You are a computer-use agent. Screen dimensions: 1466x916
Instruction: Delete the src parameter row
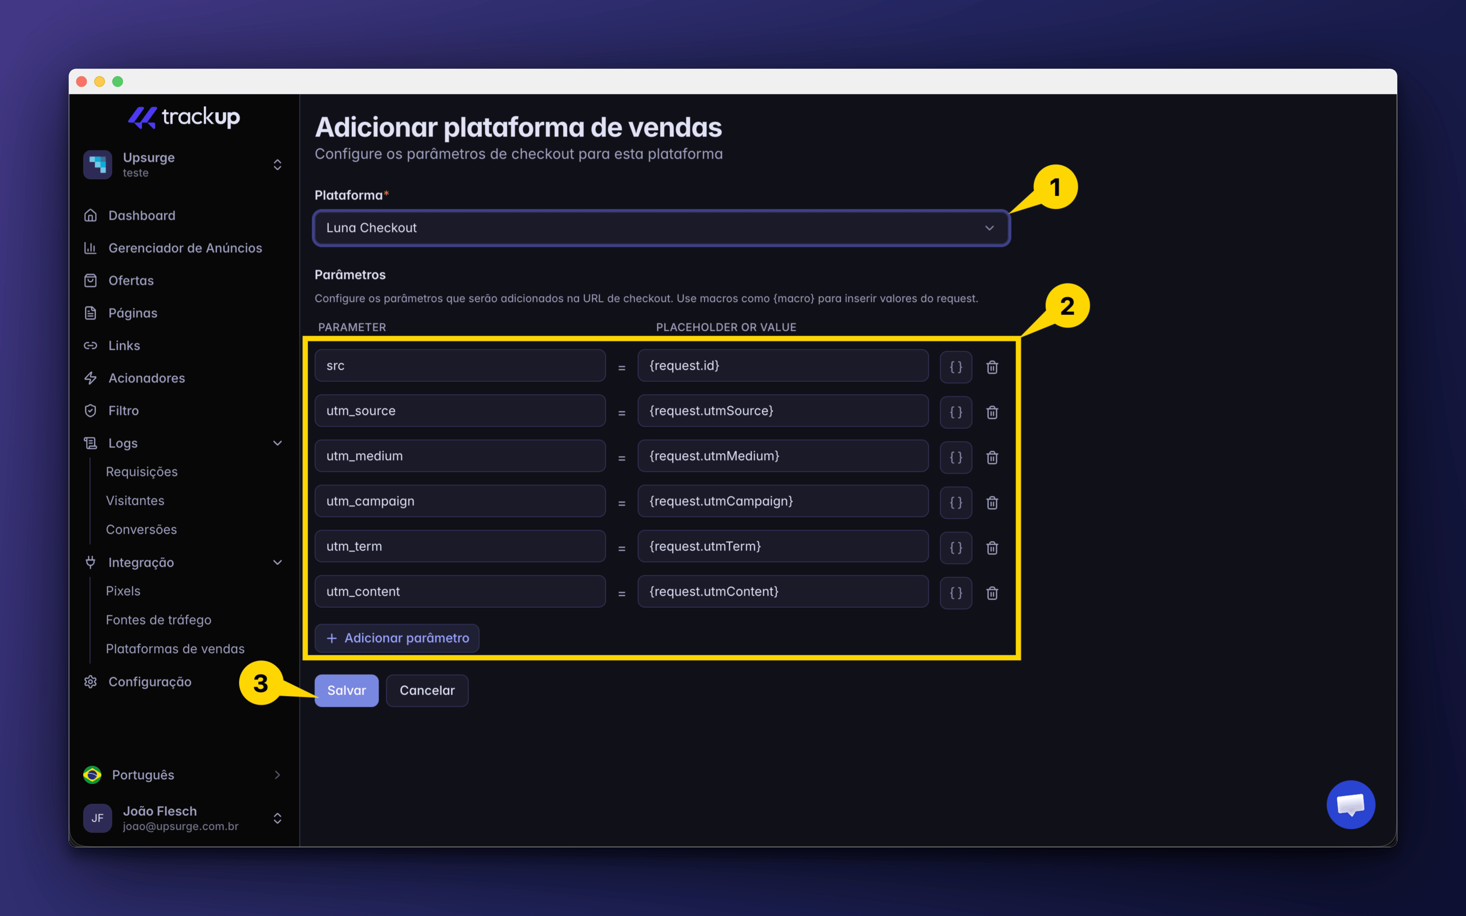pos(992,367)
